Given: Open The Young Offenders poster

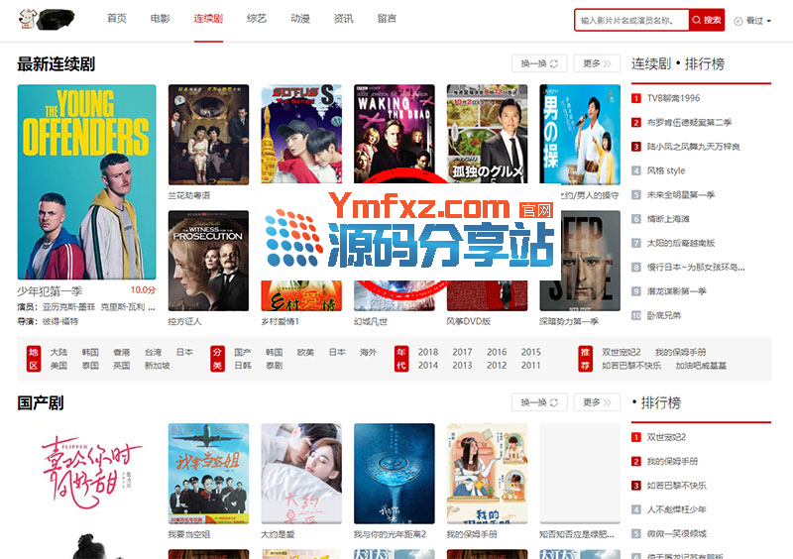Looking at the screenshot, I should click(x=86, y=181).
